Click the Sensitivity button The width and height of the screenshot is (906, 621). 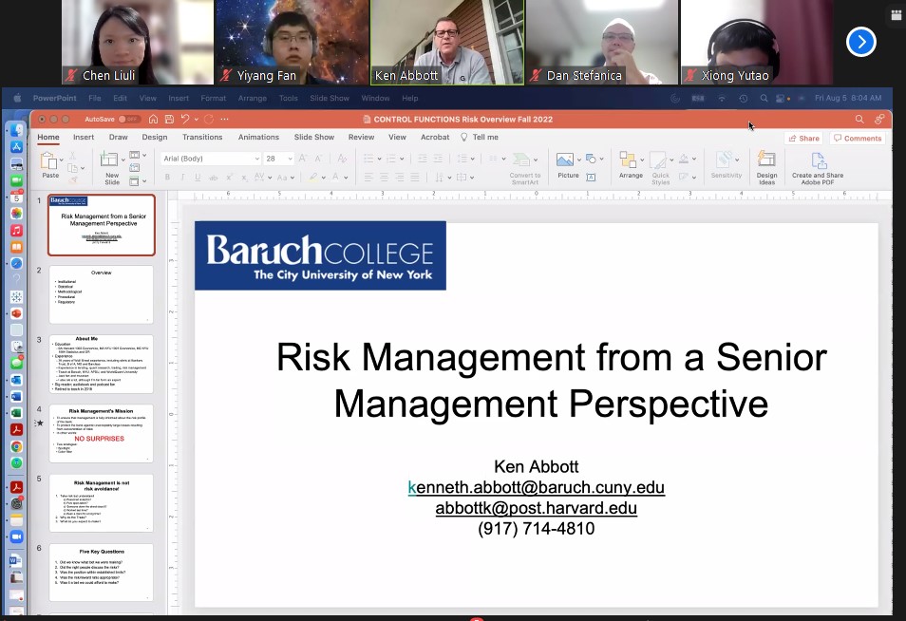(x=726, y=164)
